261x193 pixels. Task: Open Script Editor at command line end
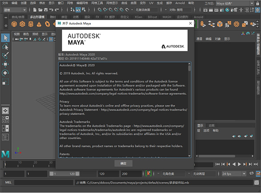[257, 182]
